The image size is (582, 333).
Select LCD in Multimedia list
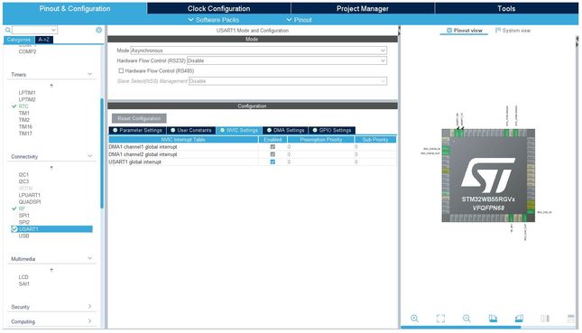tap(23, 277)
